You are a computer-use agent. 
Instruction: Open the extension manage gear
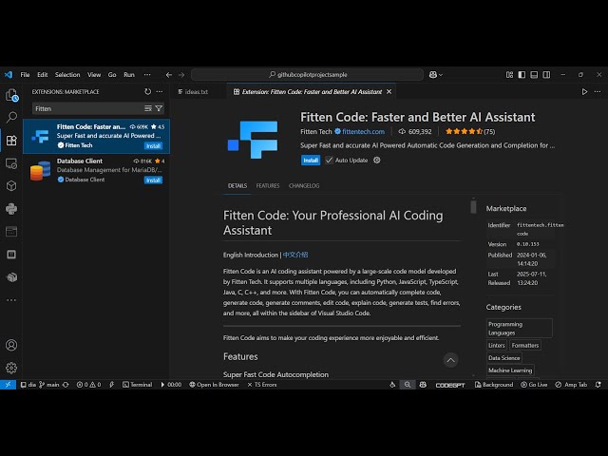(377, 161)
